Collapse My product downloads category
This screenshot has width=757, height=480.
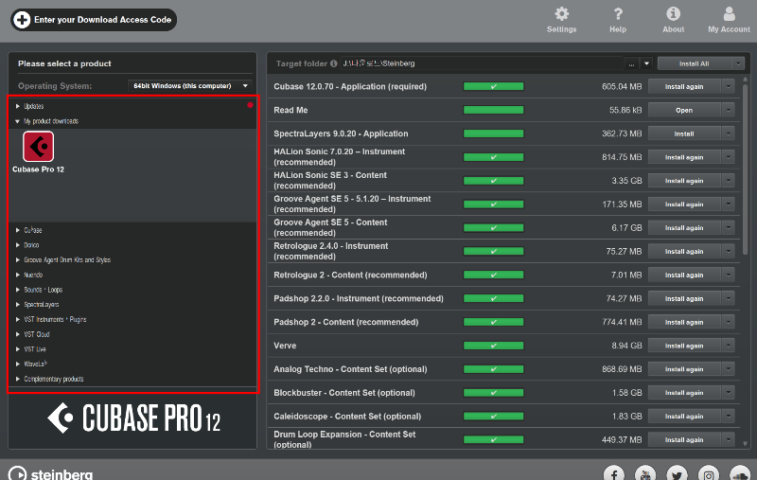pos(17,121)
